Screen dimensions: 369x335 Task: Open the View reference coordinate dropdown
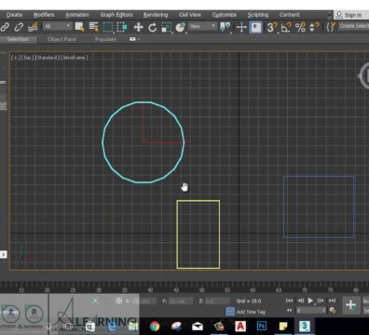203,26
